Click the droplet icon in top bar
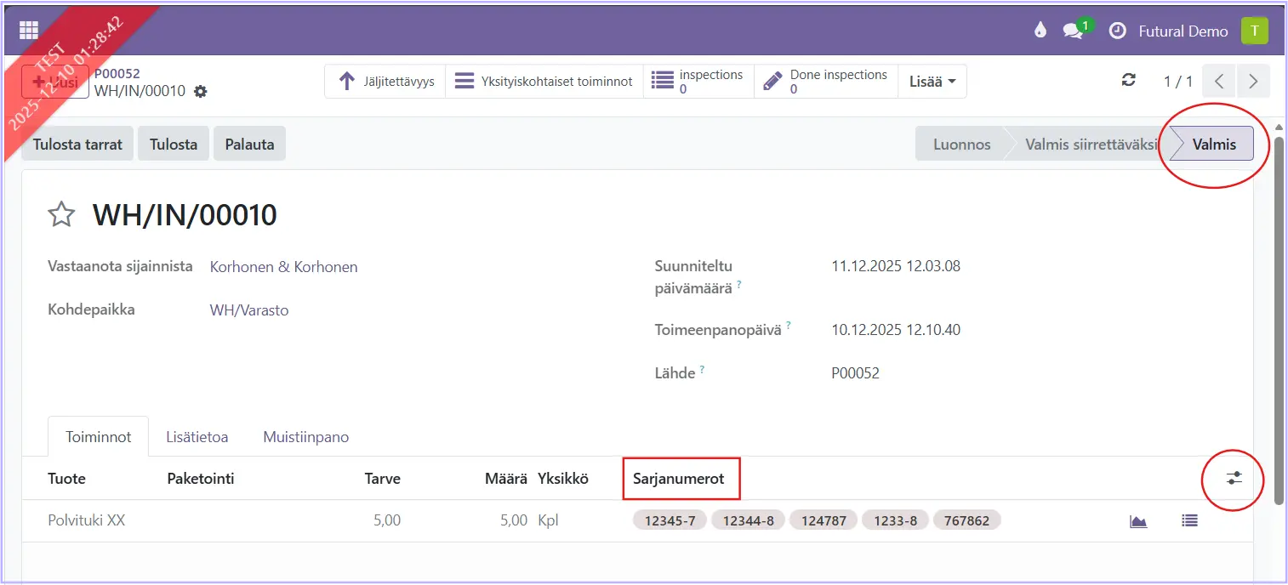This screenshot has width=1288, height=585. pyautogui.click(x=1040, y=31)
